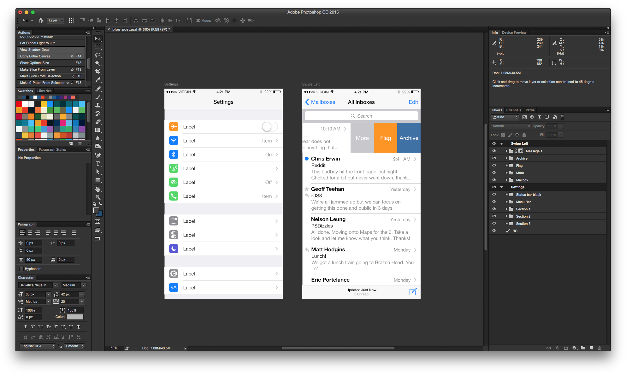Switch to the Channels tab
Viewport: 626px width, 374px height.
coord(514,110)
